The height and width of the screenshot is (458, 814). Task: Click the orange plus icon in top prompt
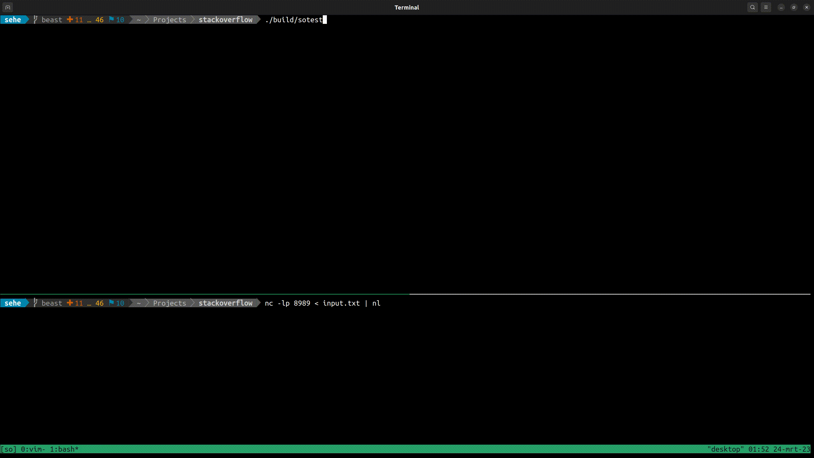[70, 20]
